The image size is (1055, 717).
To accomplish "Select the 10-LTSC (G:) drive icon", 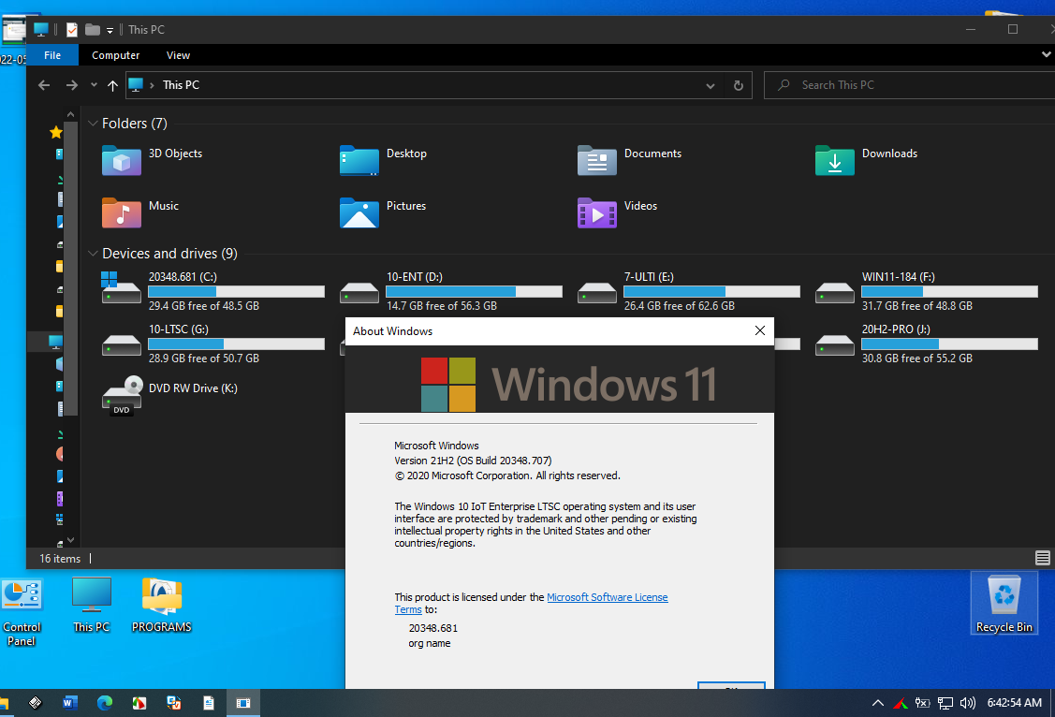I will pos(121,345).
